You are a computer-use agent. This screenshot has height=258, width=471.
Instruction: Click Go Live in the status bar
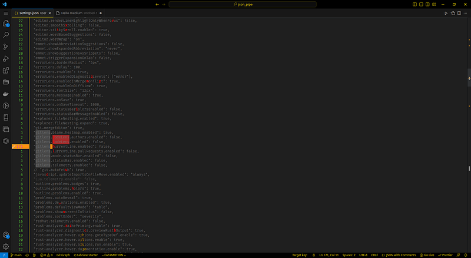pyautogui.click(x=427, y=255)
